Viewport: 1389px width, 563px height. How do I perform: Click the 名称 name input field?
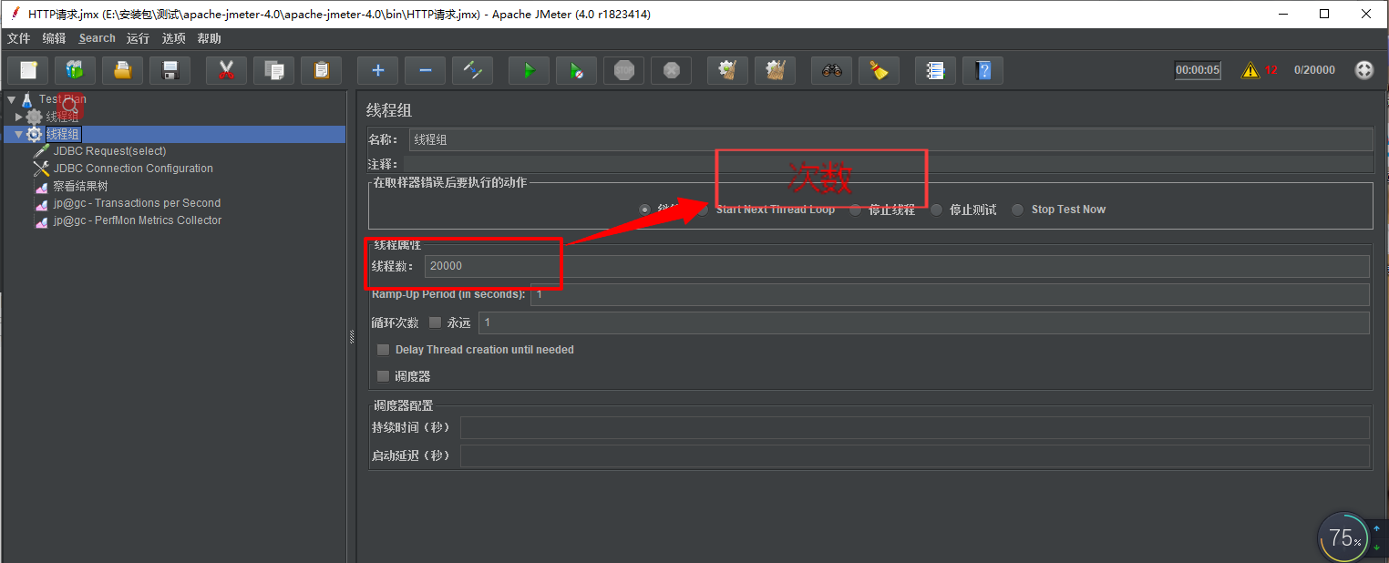(890, 139)
